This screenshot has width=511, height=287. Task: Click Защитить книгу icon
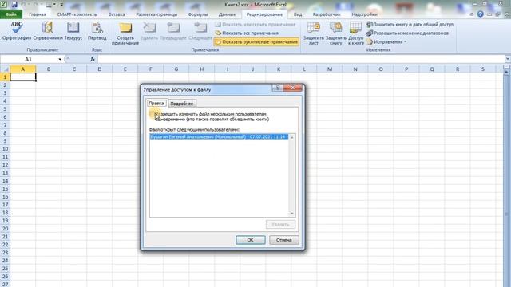(335, 33)
